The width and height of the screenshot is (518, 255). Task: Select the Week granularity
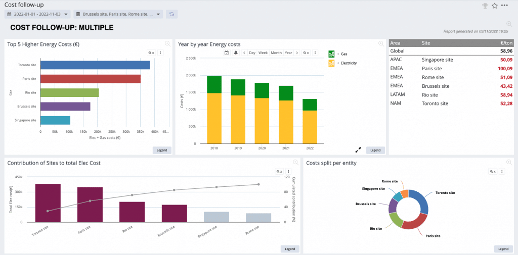coord(263,53)
